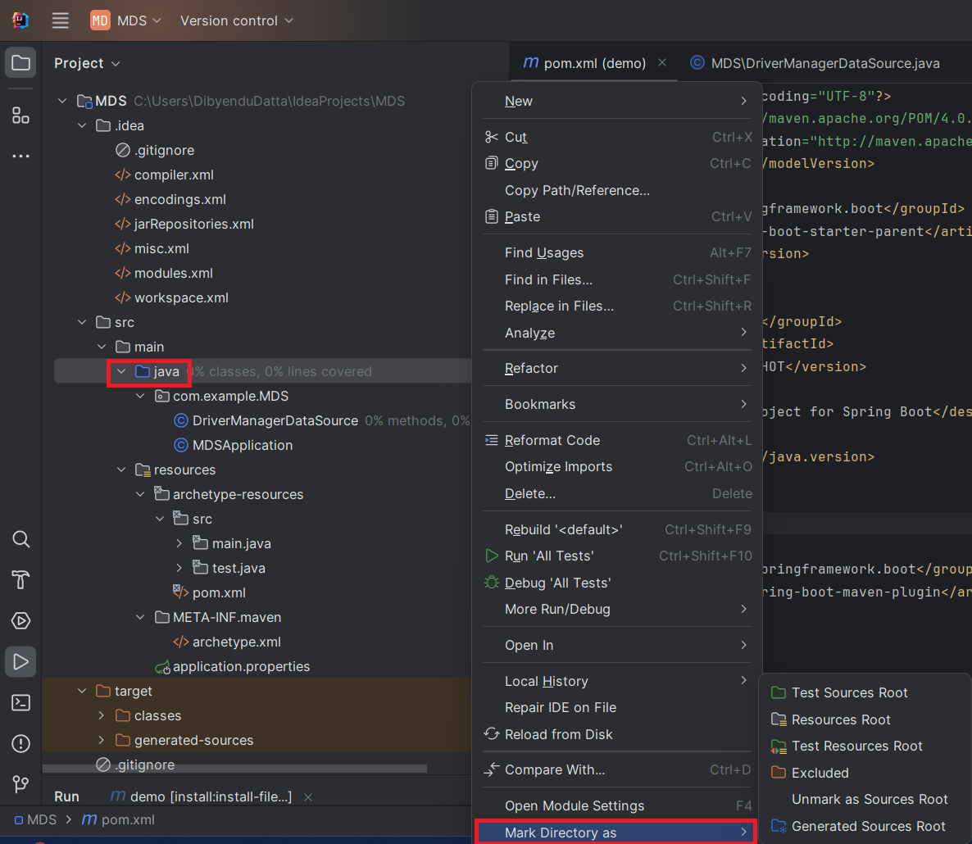The height and width of the screenshot is (844, 972).
Task: Open the Search magnifier icon in sidebar
Action: point(21,538)
